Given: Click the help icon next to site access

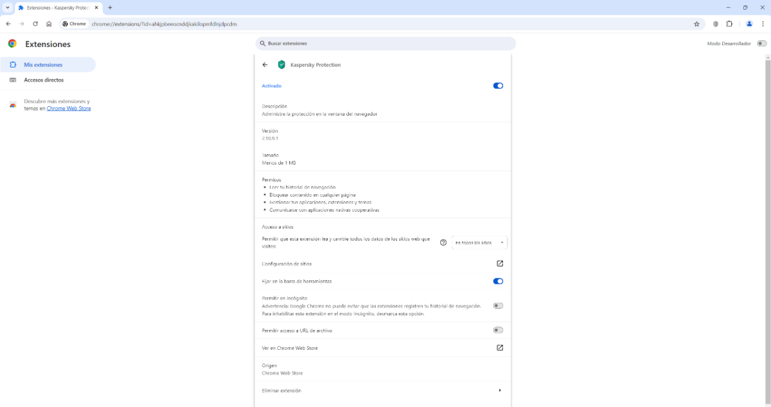Looking at the screenshot, I should (x=443, y=242).
